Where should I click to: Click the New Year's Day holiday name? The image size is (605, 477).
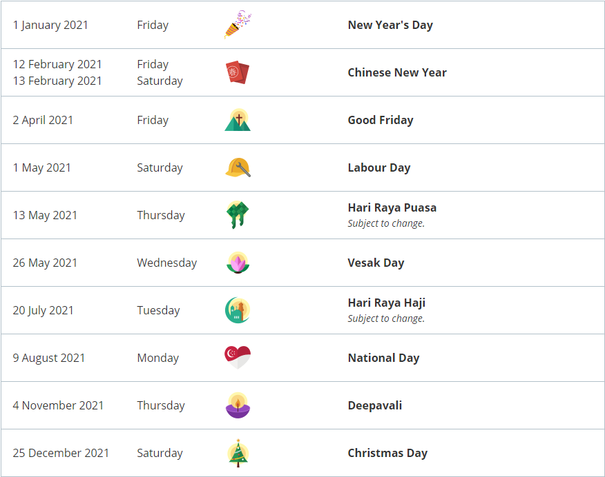[390, 25]
